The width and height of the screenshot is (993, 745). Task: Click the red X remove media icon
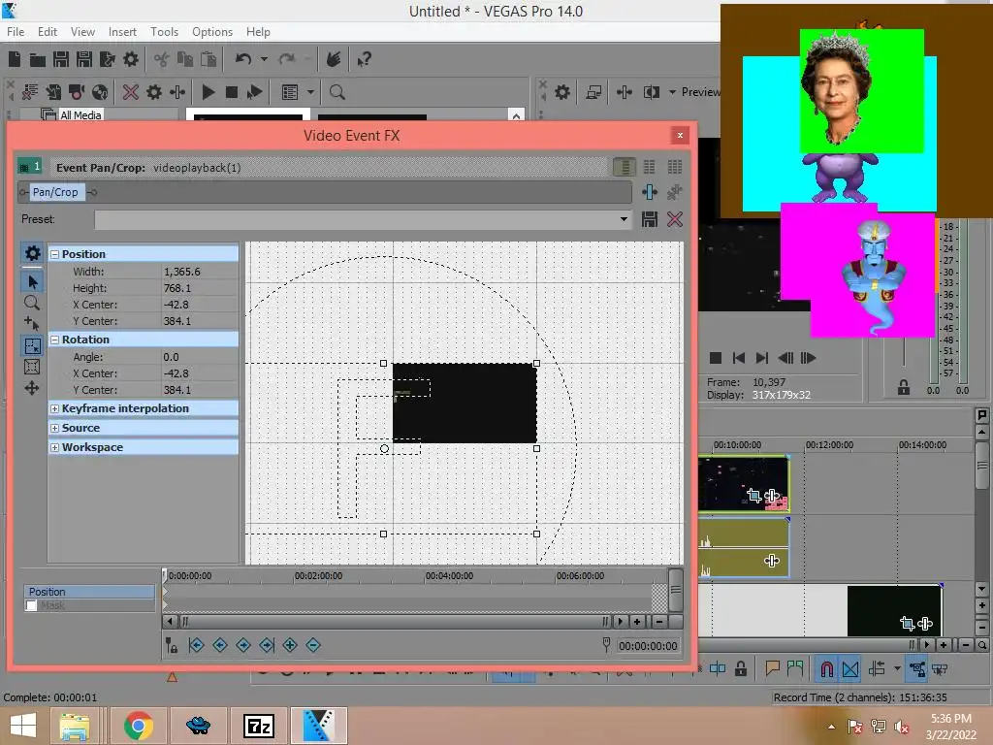131,92
